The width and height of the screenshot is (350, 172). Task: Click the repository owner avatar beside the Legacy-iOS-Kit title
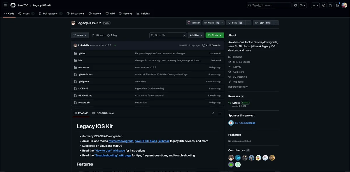point(73,23)
